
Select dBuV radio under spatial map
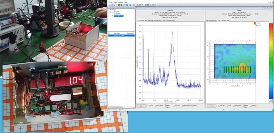tap(244, 105)
